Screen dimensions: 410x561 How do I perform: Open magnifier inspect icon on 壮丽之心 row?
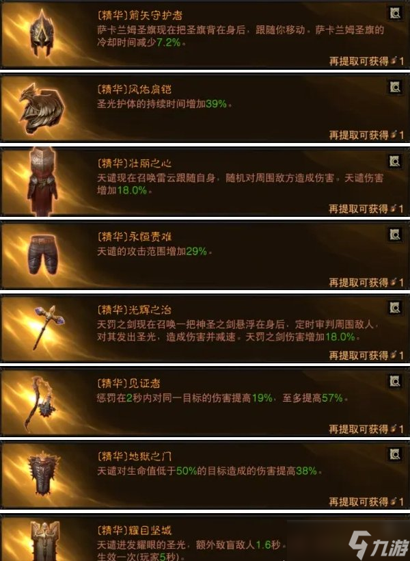click(x=395, y=161)
